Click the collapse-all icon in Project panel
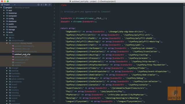185x104 pixels. pyautogui.click(x=42, y=5)
